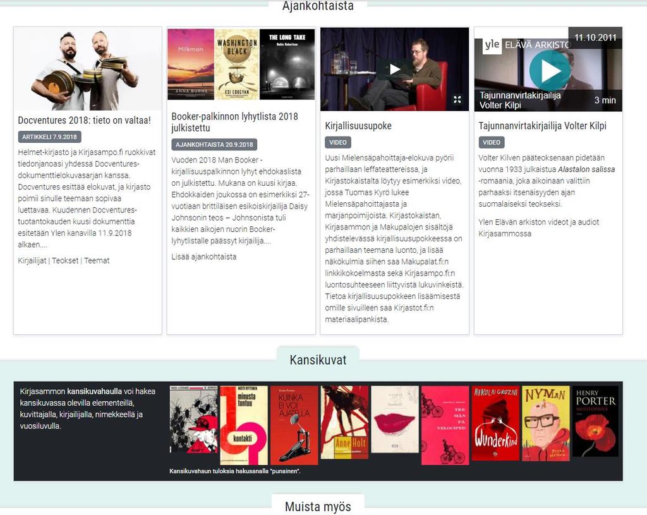The height and width of the screenshot is (515, 647).
Task: Click VIDEO tag under Volter Kilpi
Action: click(492, 142)
